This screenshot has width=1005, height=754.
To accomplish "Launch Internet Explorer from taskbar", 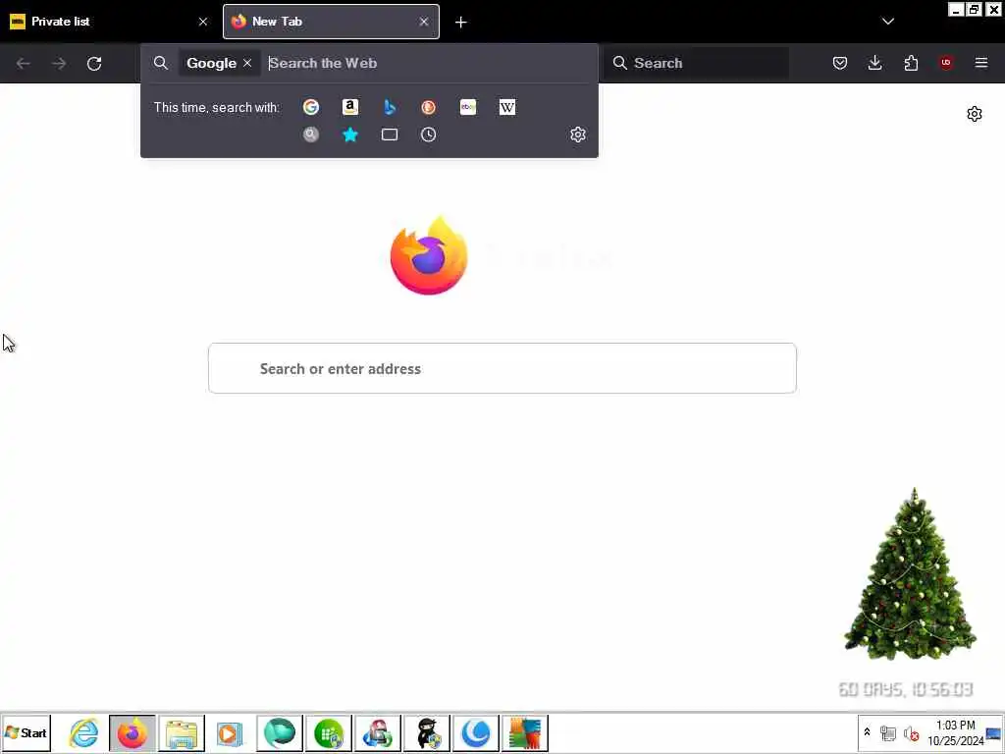I will pos(84,732).
